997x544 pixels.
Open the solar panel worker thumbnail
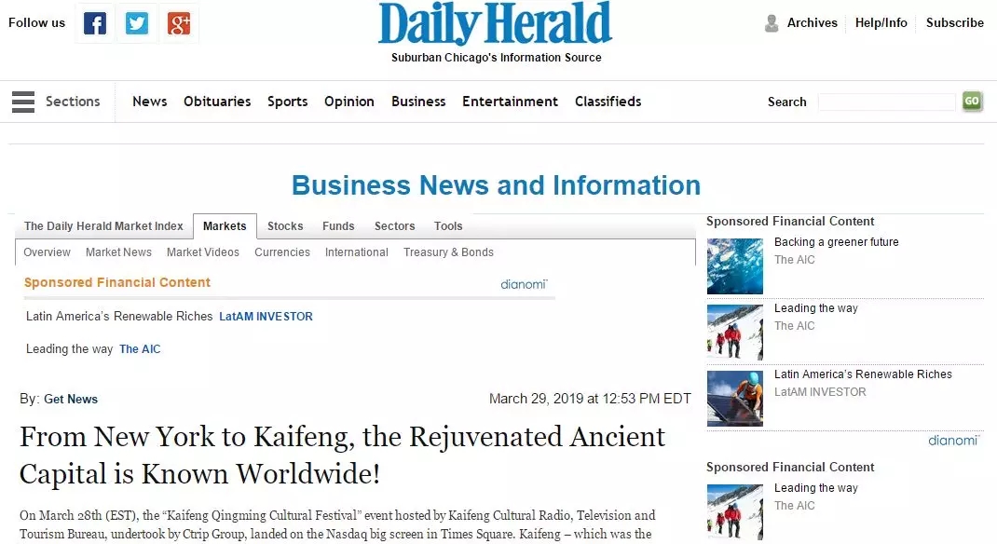click(735, 399)
